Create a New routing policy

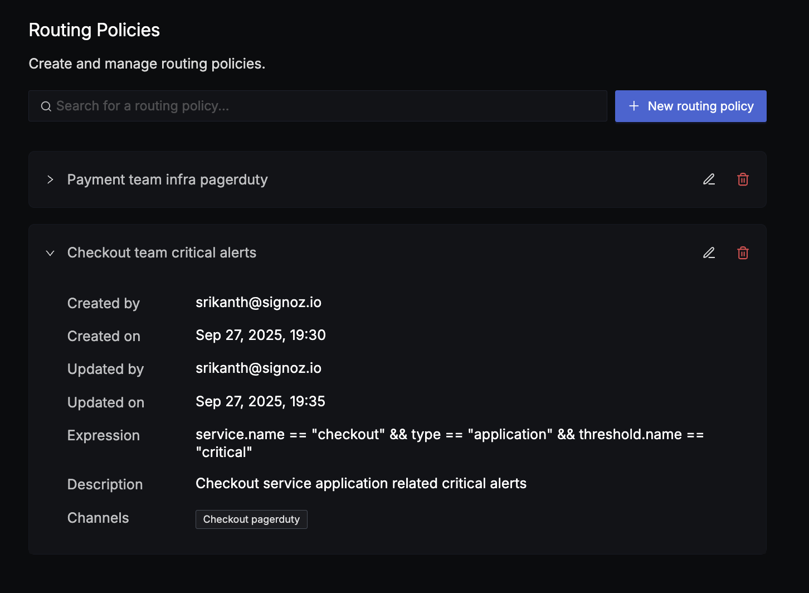[690, 106]
